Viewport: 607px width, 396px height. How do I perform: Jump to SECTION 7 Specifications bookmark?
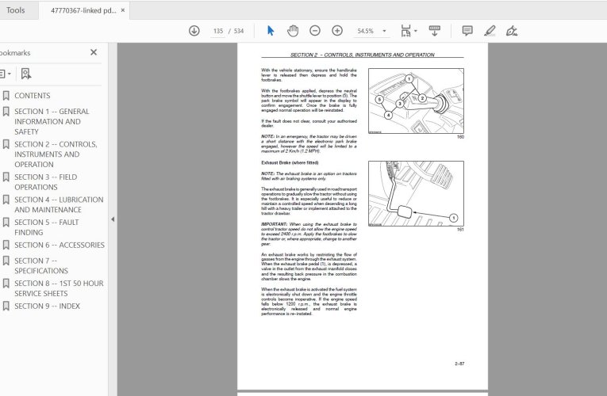tap(41, 265)
